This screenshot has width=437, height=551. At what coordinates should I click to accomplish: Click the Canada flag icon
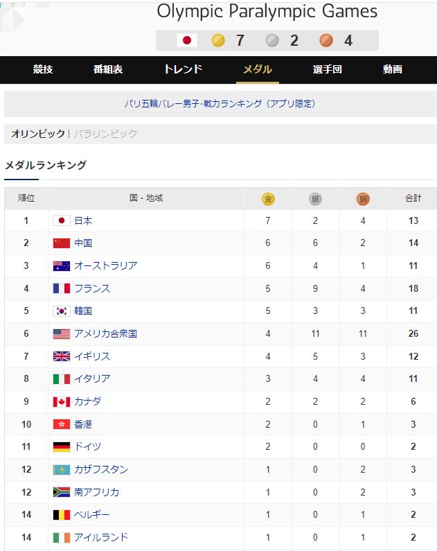coord(62,402)
